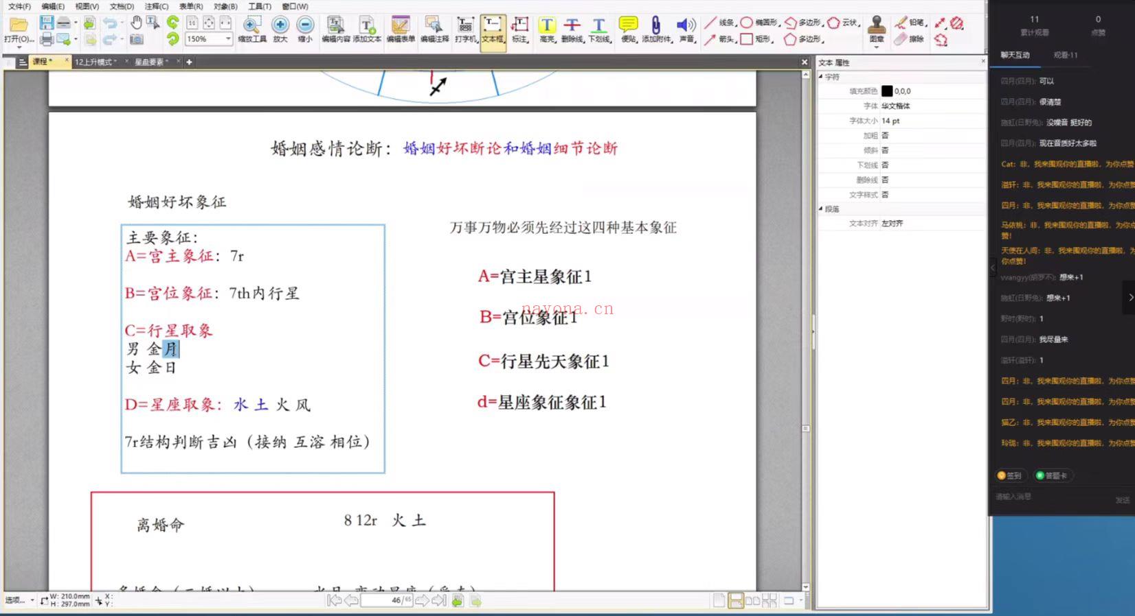This screenshot has width=1135, height=616.
Task: Open the font 华文楷体 dropdown field
Action: (x=933, y=106)
